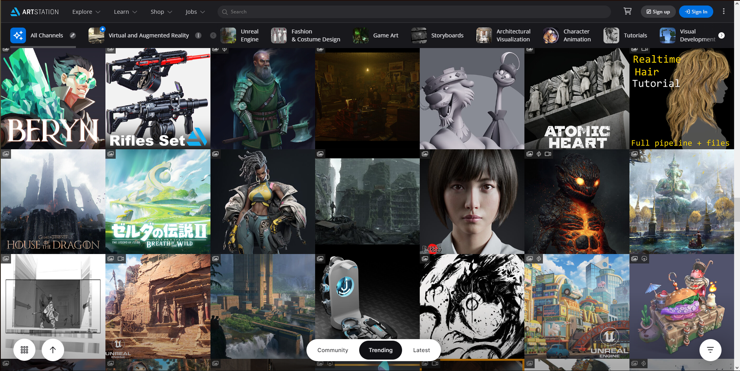Open the armored bearded warrior with axe thumbnail
Screen dimensions: 740x371
(263, 98)
